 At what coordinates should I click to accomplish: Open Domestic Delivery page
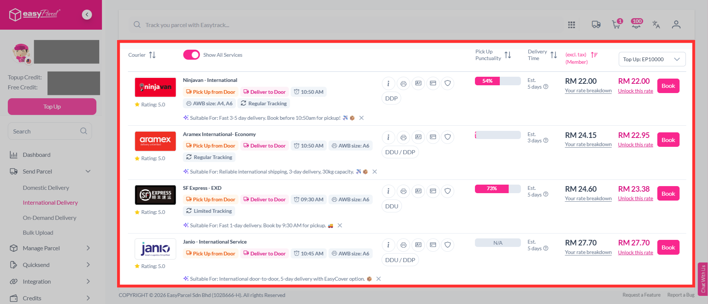[46, 188]
